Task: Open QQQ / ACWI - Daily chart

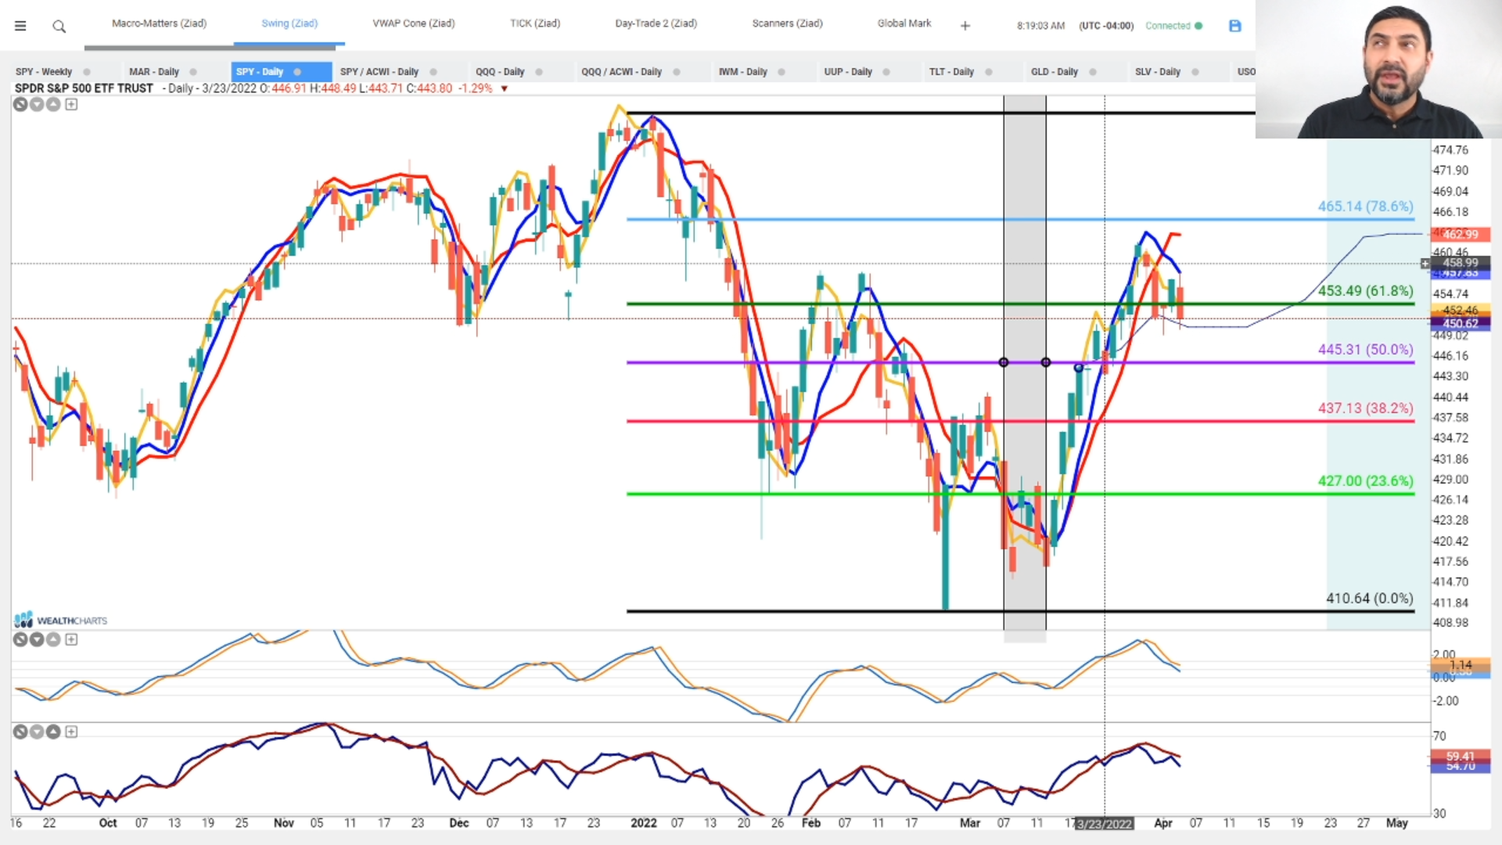Action: tap(621, 72)
